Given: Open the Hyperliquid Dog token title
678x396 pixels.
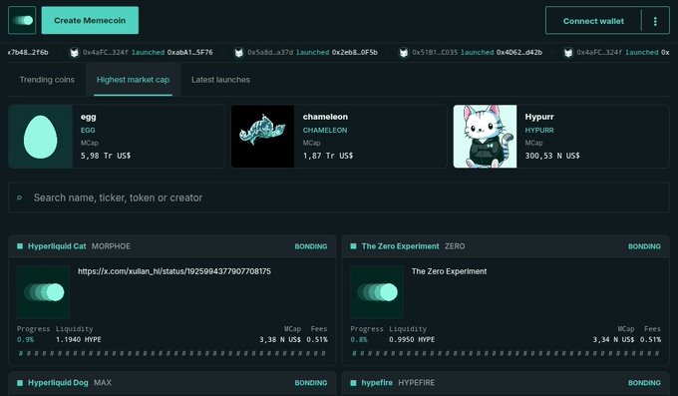Looking at the screenshot, I should pos(58,383).
